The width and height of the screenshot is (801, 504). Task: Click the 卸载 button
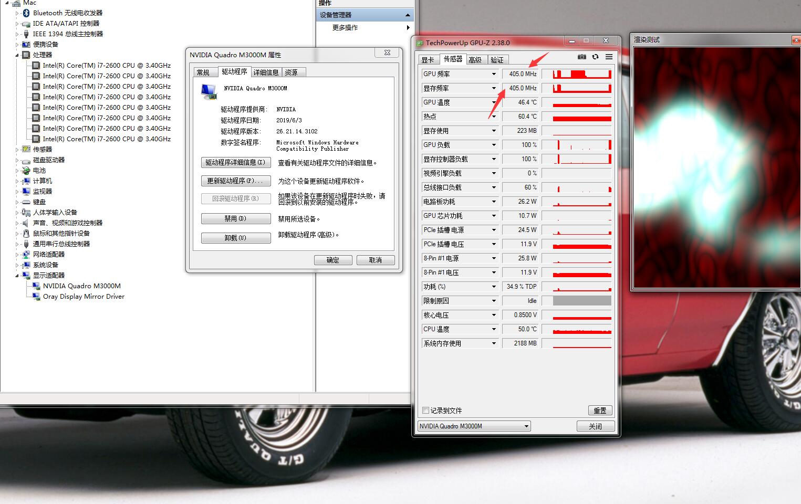click(236, 238)
